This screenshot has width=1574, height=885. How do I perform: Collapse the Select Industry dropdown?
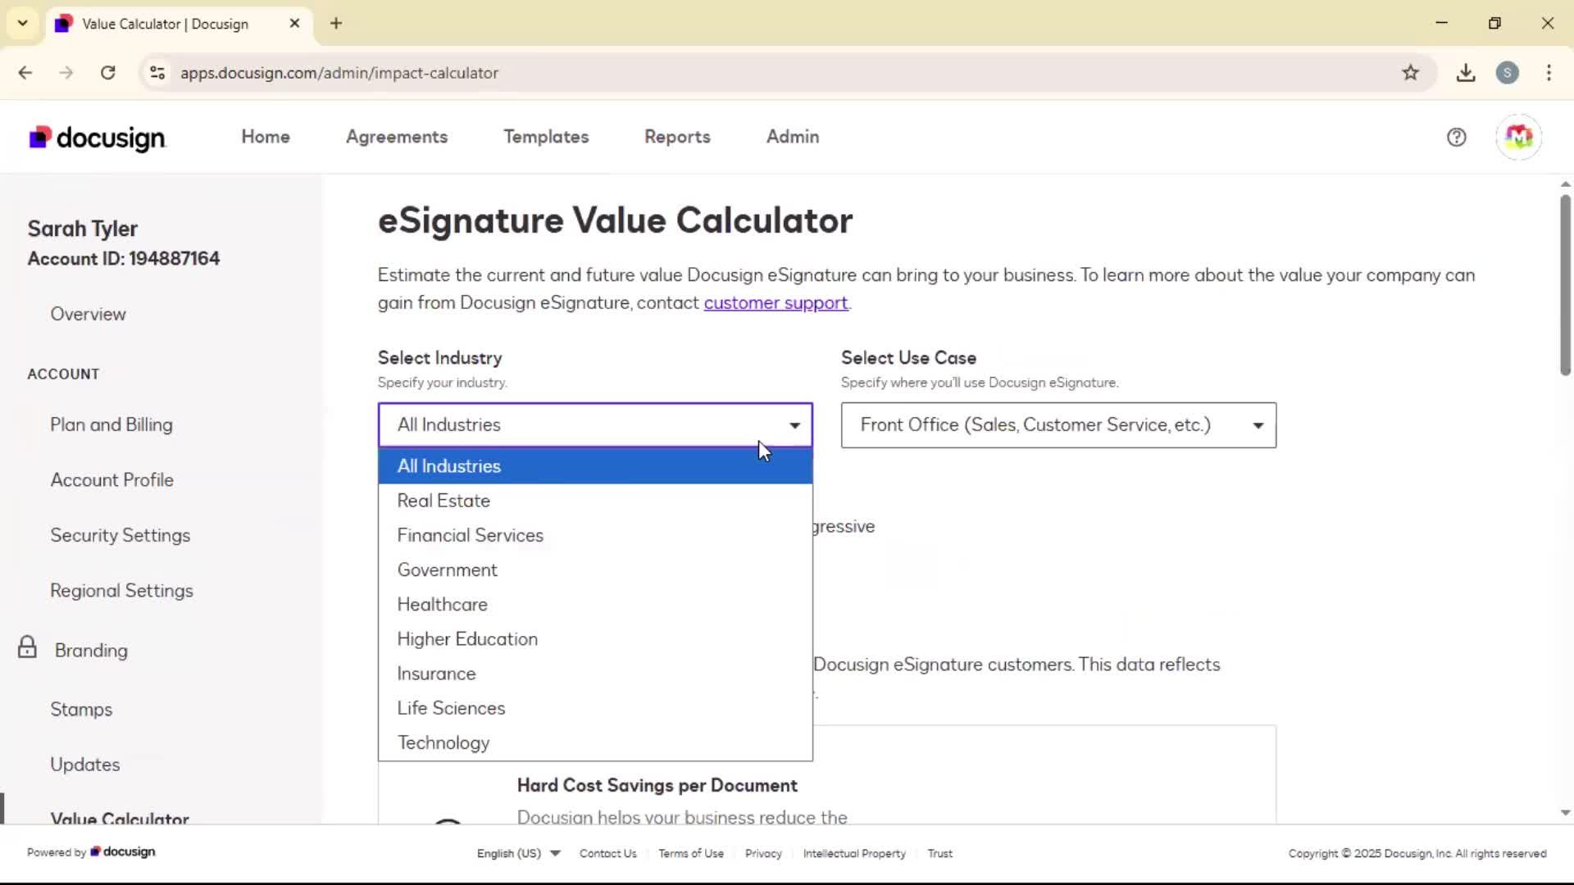[595, 424]
